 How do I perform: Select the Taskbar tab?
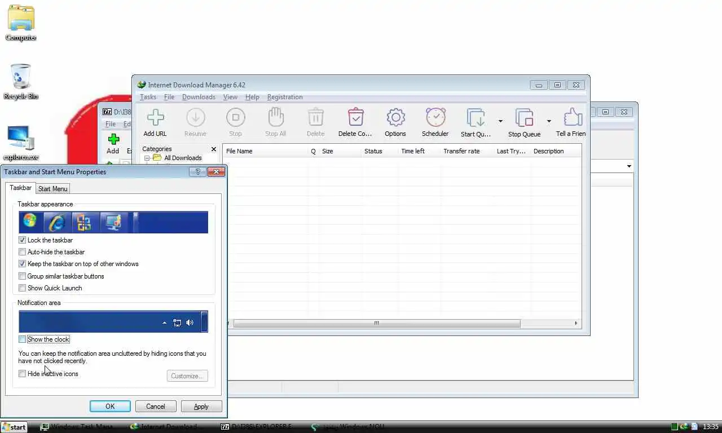[21, 188]
